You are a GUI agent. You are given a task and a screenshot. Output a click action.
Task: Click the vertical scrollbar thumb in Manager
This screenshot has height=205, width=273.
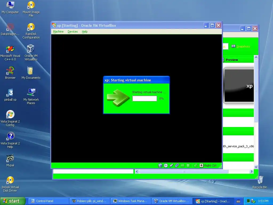pos(256,91)
